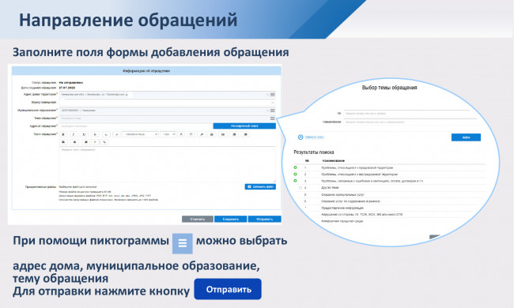Click the clear search link with icon
This screenshot has width=514, height=308.
coord(311,137)
